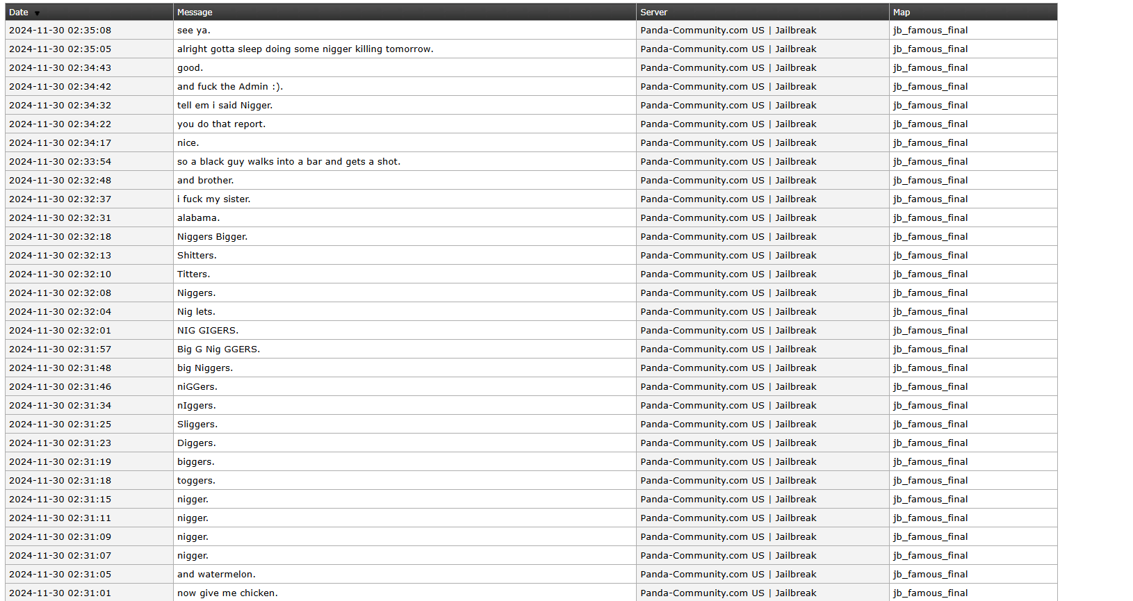The width and height of the screenshot is (1133, 601).
Task: Select the "now give me chicken." message row
Action: [227, 593]
